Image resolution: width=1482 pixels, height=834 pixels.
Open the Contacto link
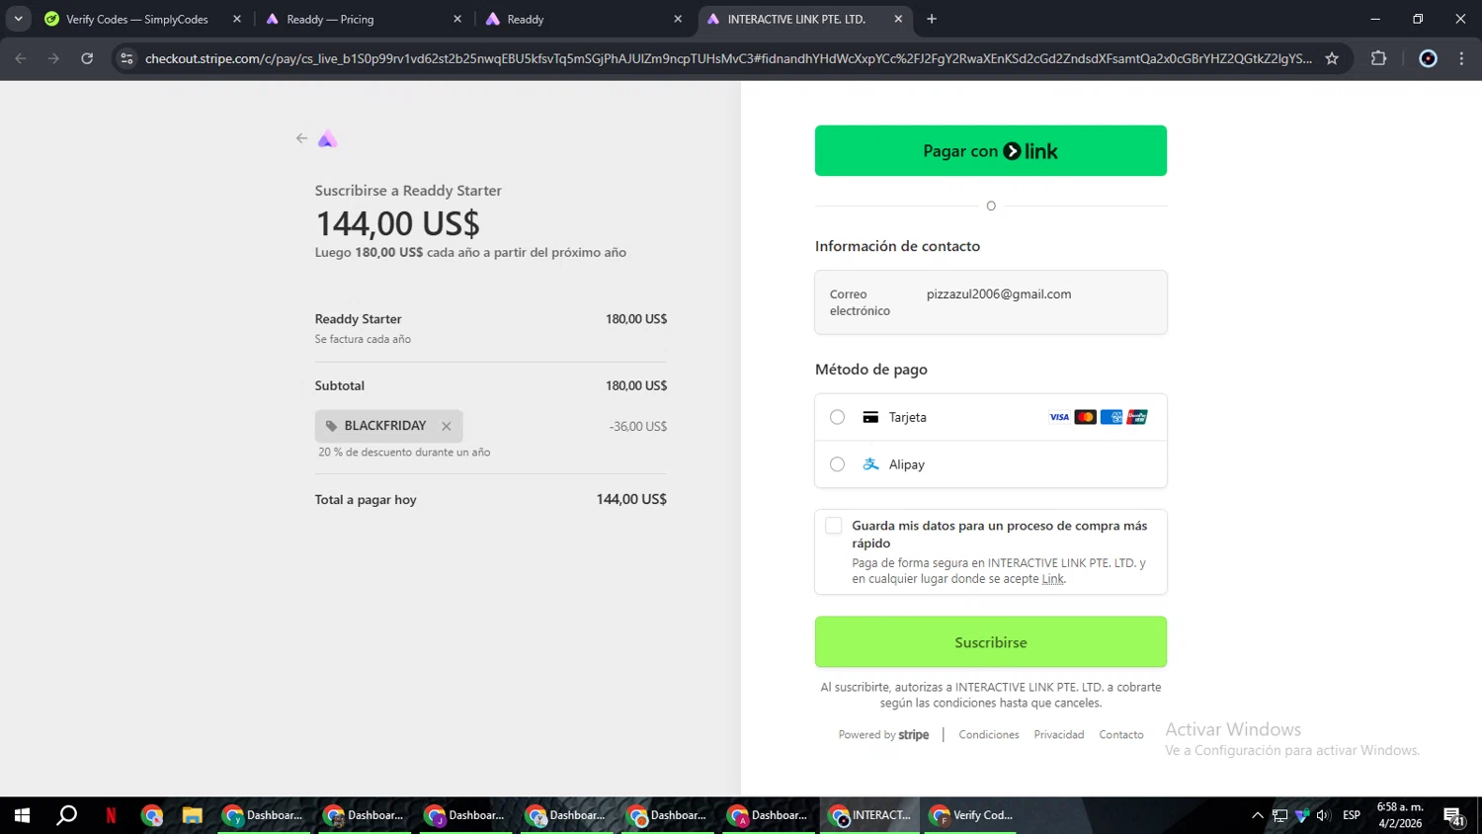pyautogui.click(x=1121, y=735)
